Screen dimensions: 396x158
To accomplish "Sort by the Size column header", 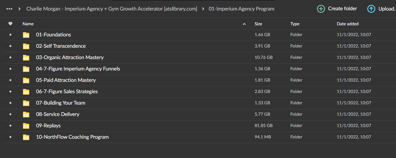I will (x=258, y=24).
